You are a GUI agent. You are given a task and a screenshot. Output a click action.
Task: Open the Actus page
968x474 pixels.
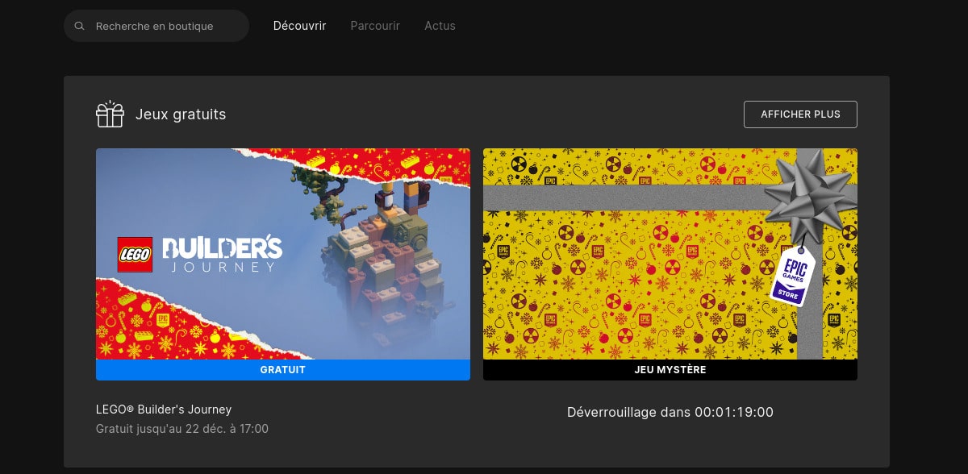(x=440, y=25)
